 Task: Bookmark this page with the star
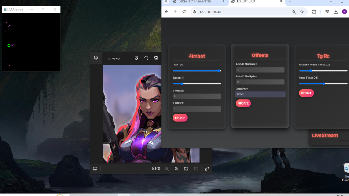pos(302,12)
